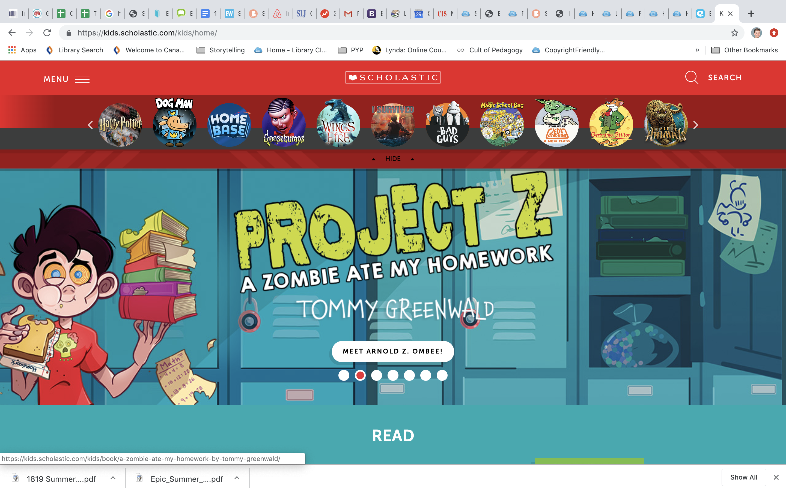Image resolution: width=786 pixels, height=491 pixels.
Task: Switch to the Airbnb tab
Action: pyautogui.click(x=281, y=14)
